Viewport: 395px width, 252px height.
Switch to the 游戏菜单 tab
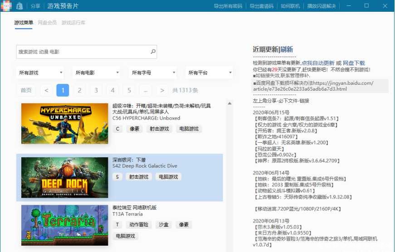click(x=24, y=23)
